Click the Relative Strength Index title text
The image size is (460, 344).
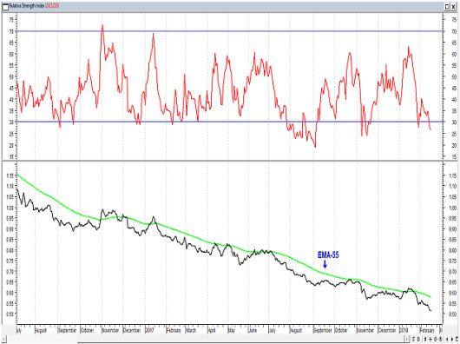click(x=27, y=6)
